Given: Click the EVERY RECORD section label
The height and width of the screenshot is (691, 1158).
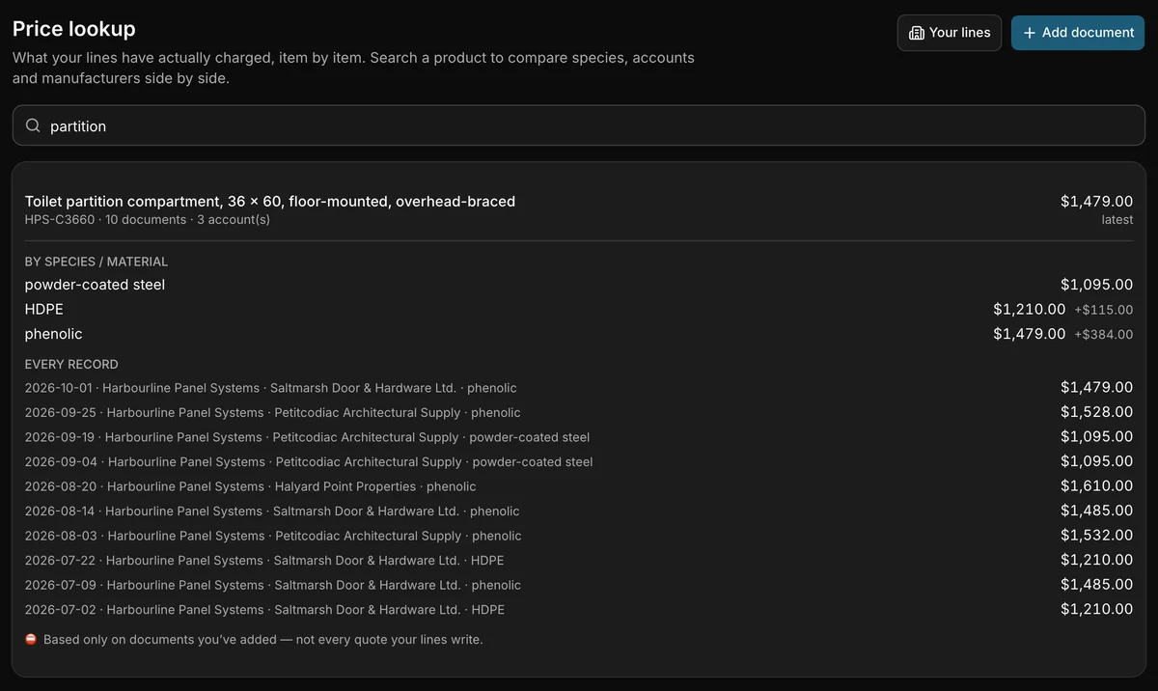Looking at the screenshot, I should pyautogui.click(x=71, y=364).
